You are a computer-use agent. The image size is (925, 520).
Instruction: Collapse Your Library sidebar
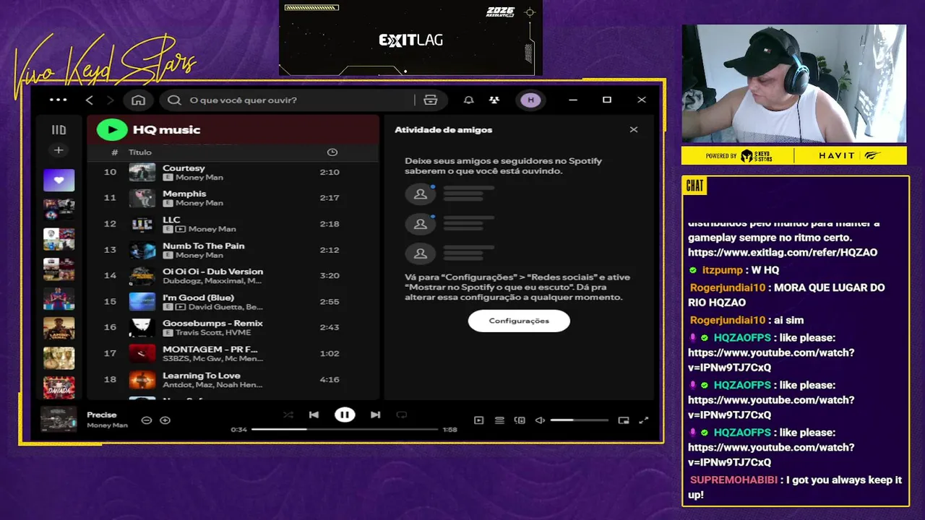point(59,130)
